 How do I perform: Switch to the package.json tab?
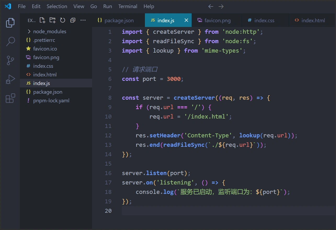tap(118, 20)
